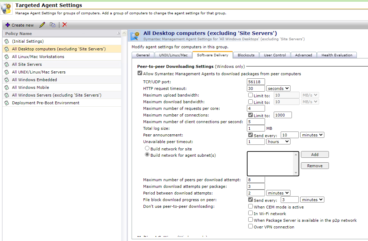Switch to the Advanced tab
The image size is (368, 241).
(304, 55)
